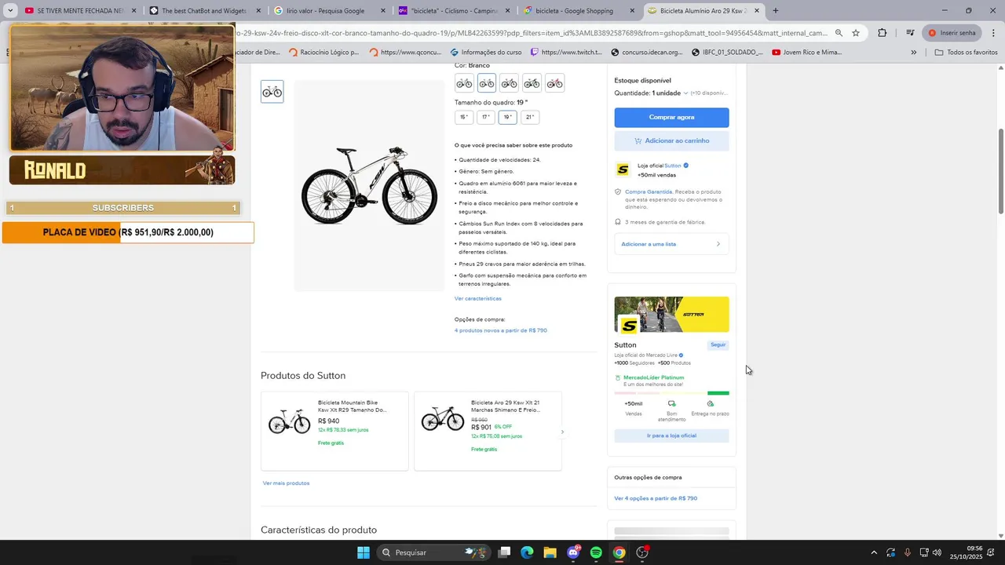This screenshot has width=1005, height=565.
Task: Choose frame size 17"
Action: pyautogui.click(x=486, y=117)
